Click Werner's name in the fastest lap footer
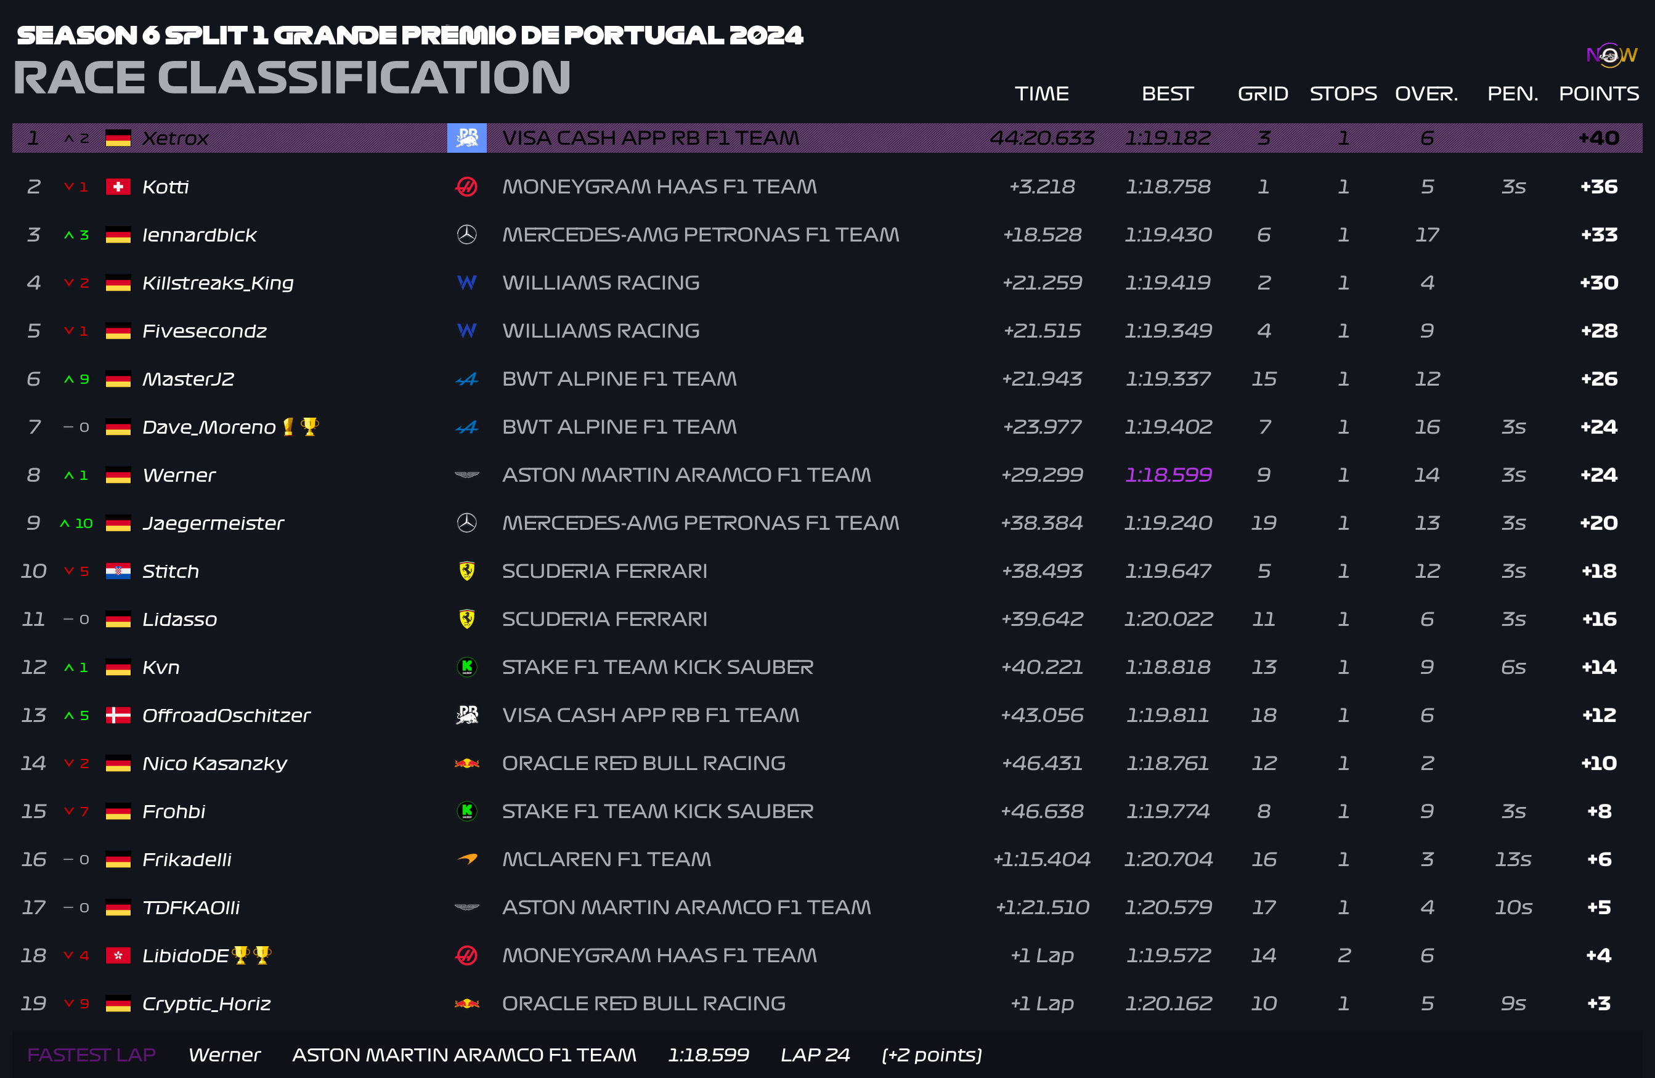1655x1078 pixels. coord(225,1055)
